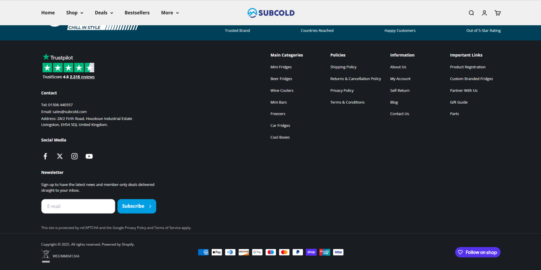This screenshot has height=270, width=541.
Task: Open the About Us link
Action: (x=398, y=67)
